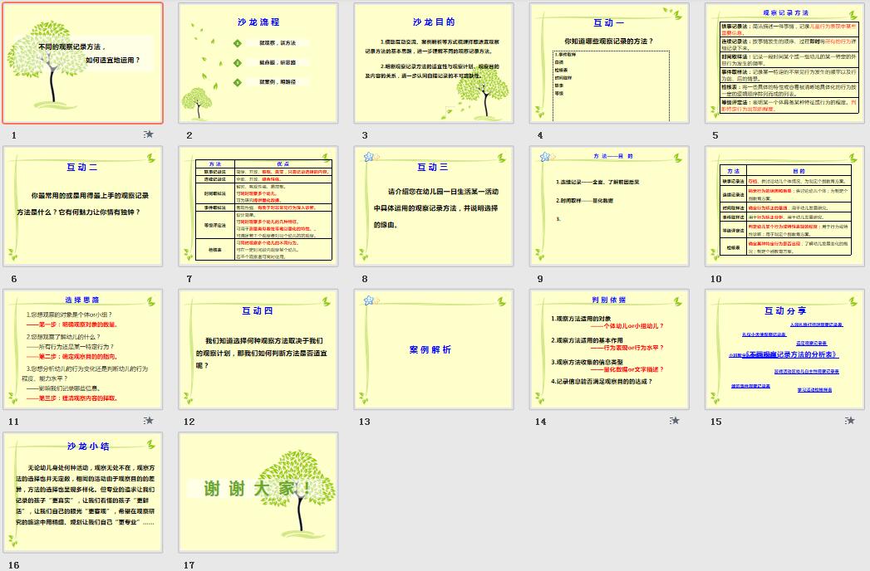Click the slide number 6 label
Image resolution: width=870 pixels, height=571 pixels.
click(14, 279)
